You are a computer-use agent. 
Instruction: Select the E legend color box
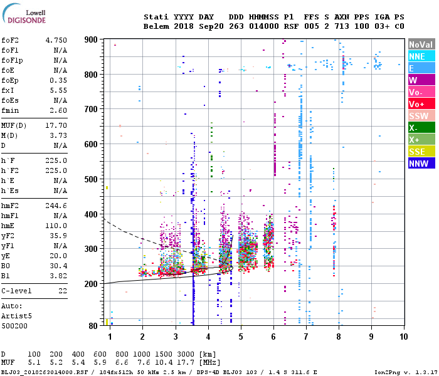point(421,68)
